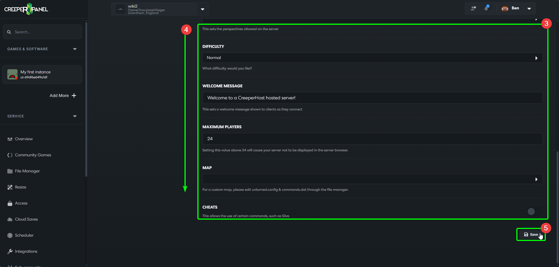
Task: Click inside the search field
Action: coord(42,32)
